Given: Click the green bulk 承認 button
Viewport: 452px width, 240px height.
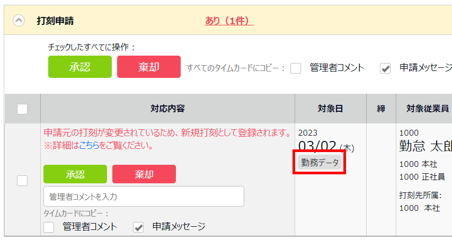Looking at the screenshot, I should [80, 67].
